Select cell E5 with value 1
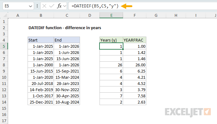Screen dimensions: 217x124 pyautogui.click(x=111, y=46)
